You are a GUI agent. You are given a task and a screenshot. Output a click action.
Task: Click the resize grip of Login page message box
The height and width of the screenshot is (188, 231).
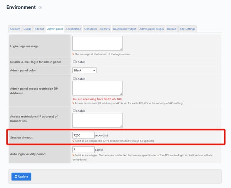tap(121, 49)
